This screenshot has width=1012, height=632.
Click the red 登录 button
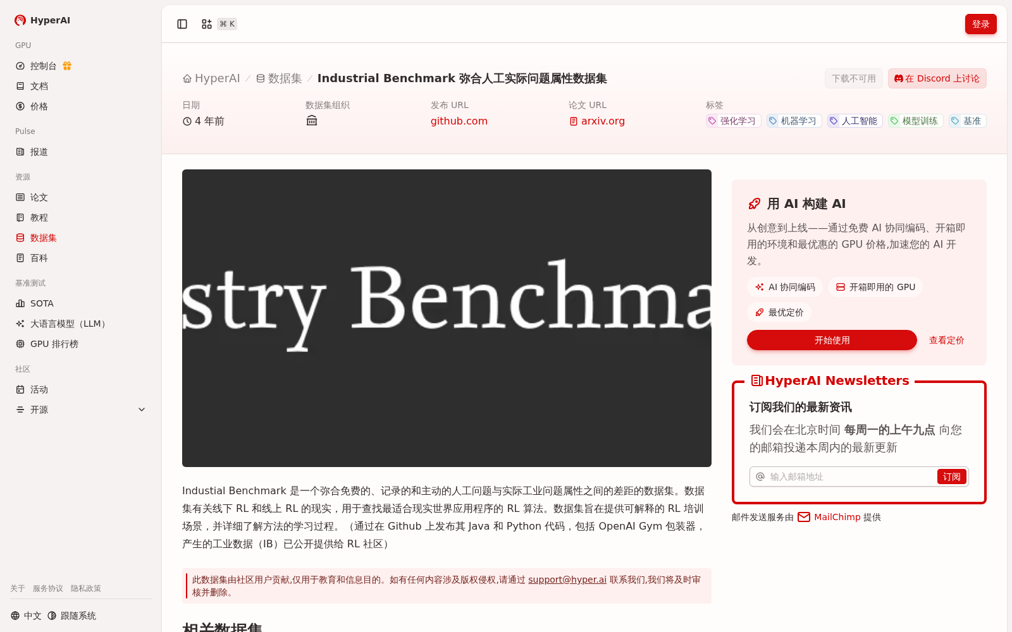(x=980, y=24)
